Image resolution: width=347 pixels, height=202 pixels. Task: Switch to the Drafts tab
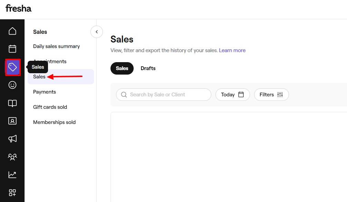[x=148, y=68]
